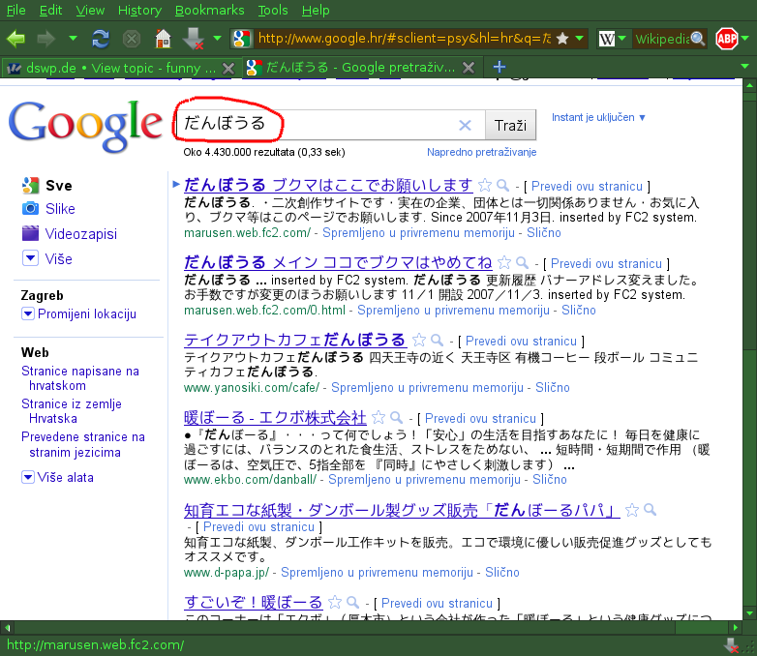The height and width of the screenshot is (656, 757).
Task: Clear the search box with the X
Action: [465, 126]
